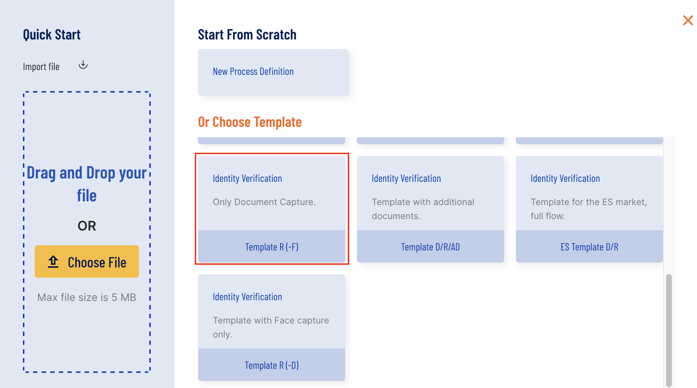Click the partially visible top-middle template card
This screenshot has height=388, width=697.
[x=431, y=141]
